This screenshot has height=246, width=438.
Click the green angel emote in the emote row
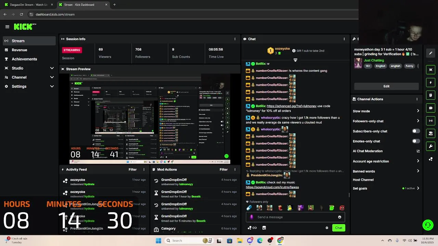(x=332, y=208)
